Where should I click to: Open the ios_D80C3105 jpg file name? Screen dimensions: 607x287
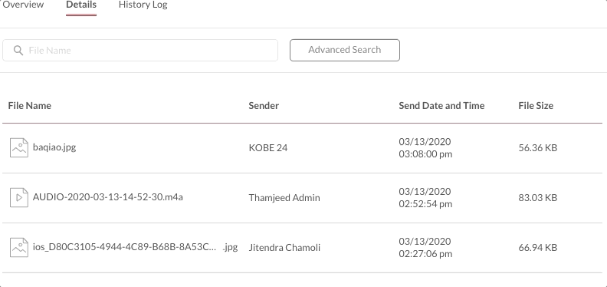(x=135, y=247)
